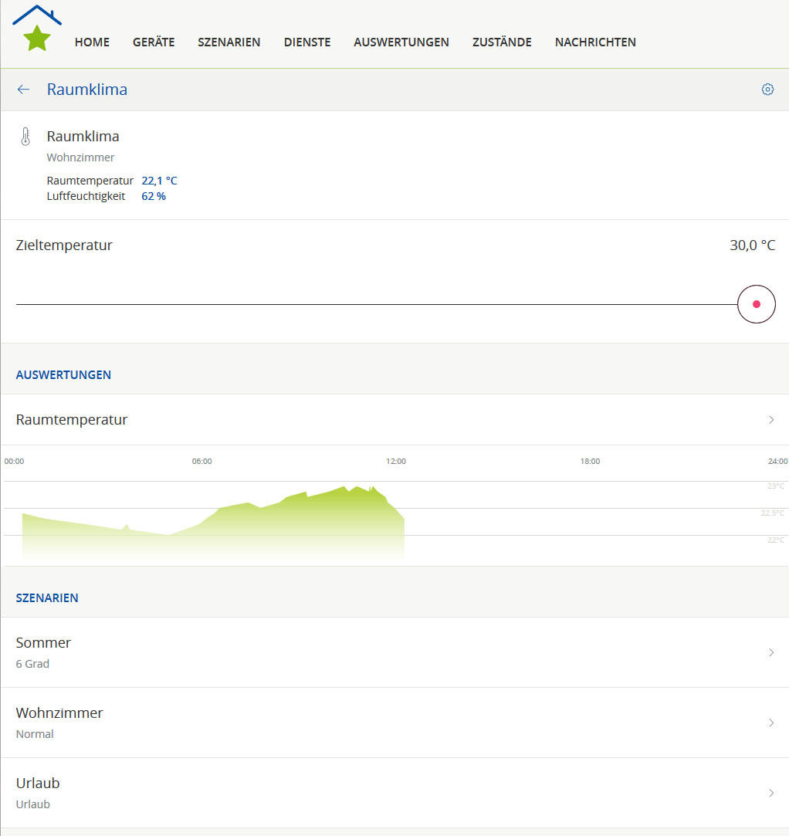The width and height of the screenshot is (789, 836).
Task: Click the thermometer icon beside Raumklima
Action: click(x=25, y=137)
